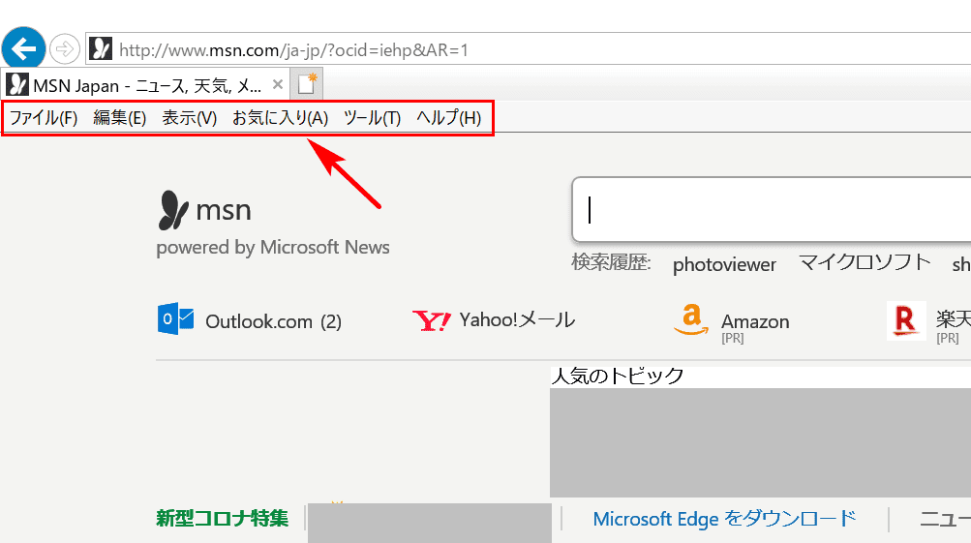Open the 編集(E) menu
Viewport: 971px width, 543px height.
119,118
